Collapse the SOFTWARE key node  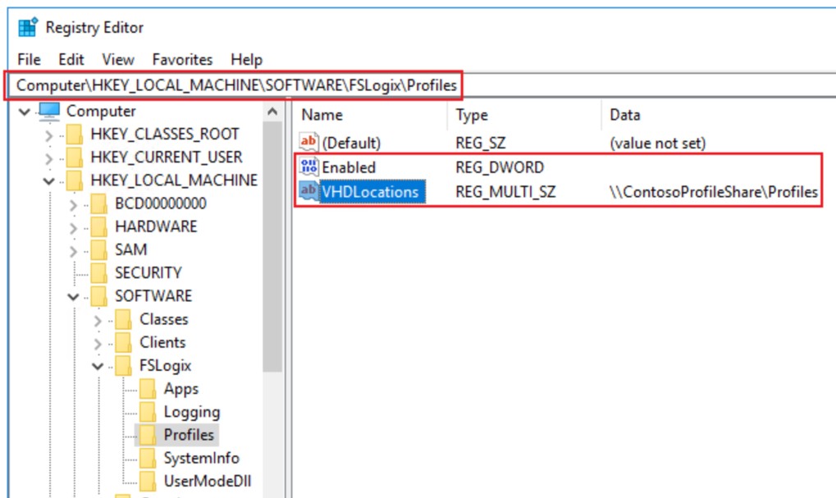pos(74,296)
